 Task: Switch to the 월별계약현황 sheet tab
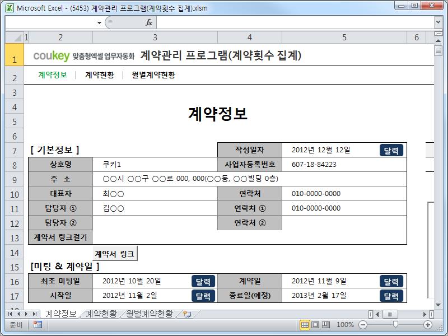pos(150,314)
